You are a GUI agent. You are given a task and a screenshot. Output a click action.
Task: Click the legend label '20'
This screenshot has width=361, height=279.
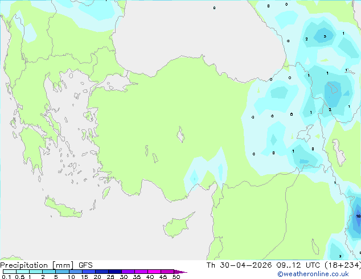97,277
